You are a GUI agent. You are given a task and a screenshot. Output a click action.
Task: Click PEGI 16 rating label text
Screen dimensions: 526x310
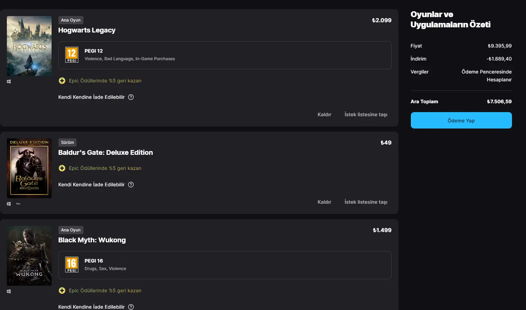(x=94, y=261)
